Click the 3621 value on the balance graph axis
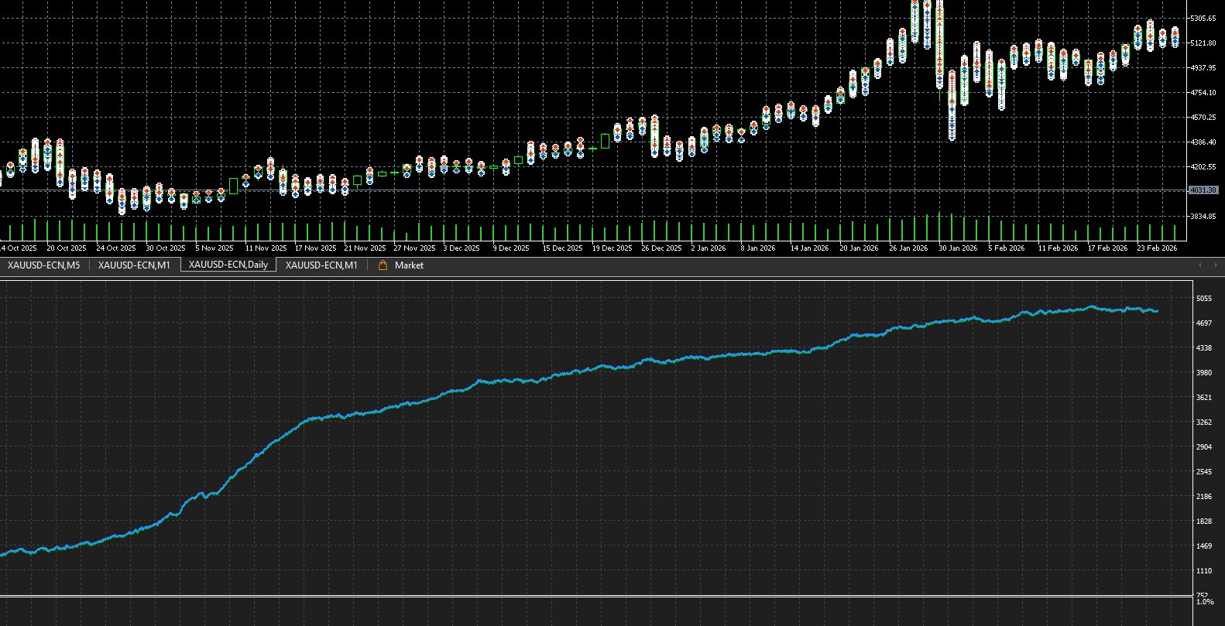 pyautogui.click(x=1204, y=398)
